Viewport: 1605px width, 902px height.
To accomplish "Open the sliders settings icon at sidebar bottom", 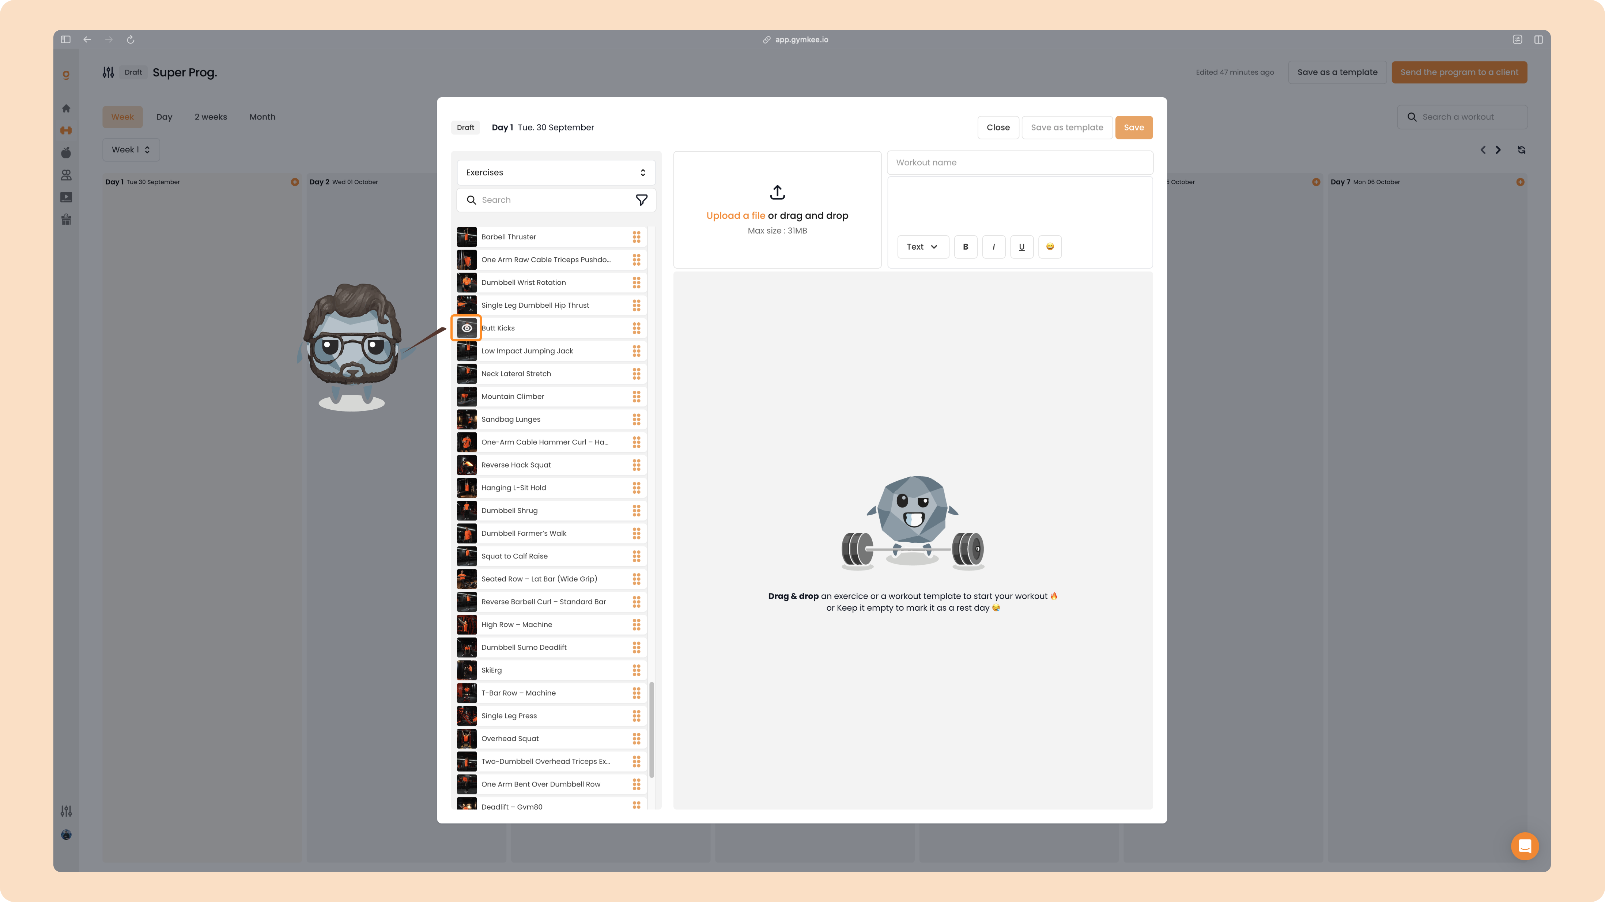I will click(66, 811).
